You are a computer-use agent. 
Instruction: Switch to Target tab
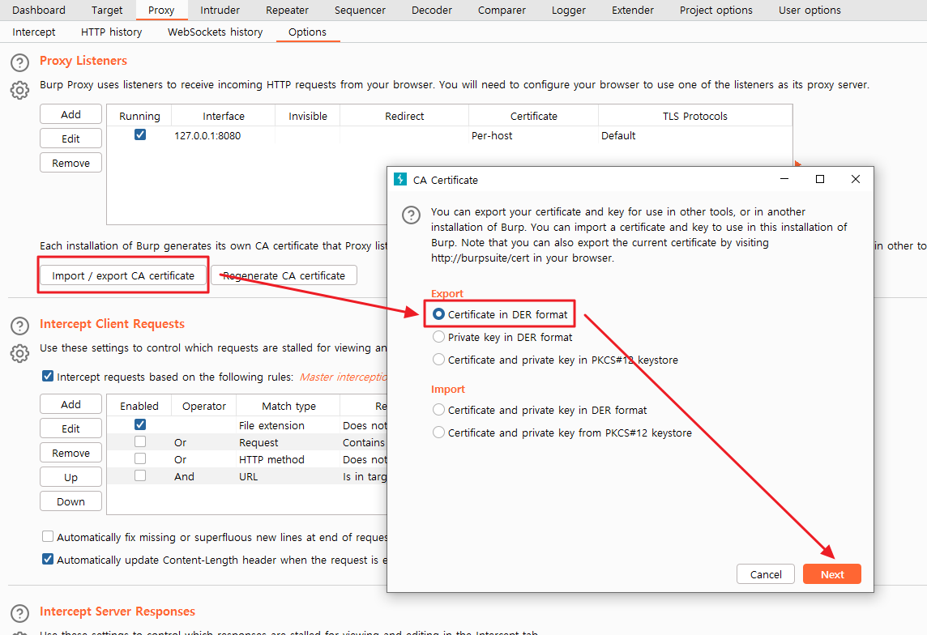pyautogui.click(x=107, y=10)
